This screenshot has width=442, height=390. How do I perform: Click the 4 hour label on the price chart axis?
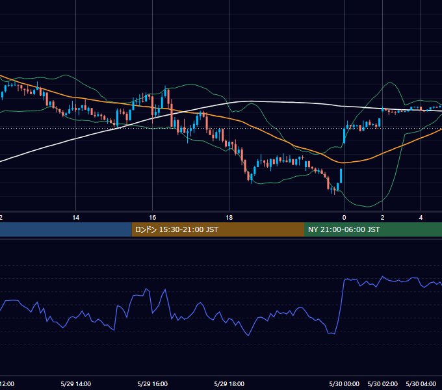click(421, 218)
